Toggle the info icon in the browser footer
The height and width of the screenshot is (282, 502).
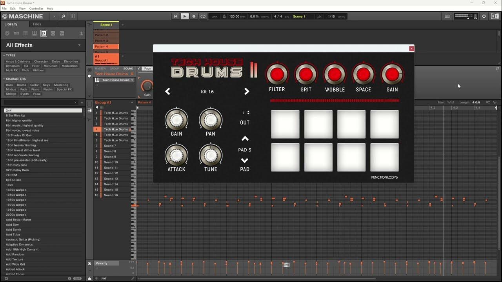tap(69, 278)
